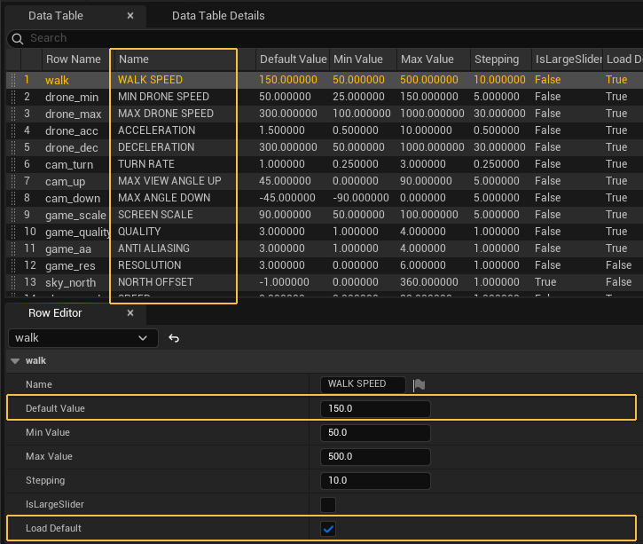Grab the drag handle of the walk row
The width and height of the screenshot is (643, 544).
click(13, 80)
